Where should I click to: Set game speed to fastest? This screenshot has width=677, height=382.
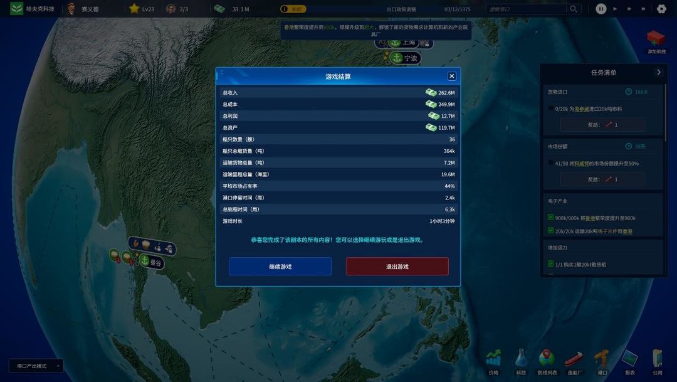(x=643, y=9)
